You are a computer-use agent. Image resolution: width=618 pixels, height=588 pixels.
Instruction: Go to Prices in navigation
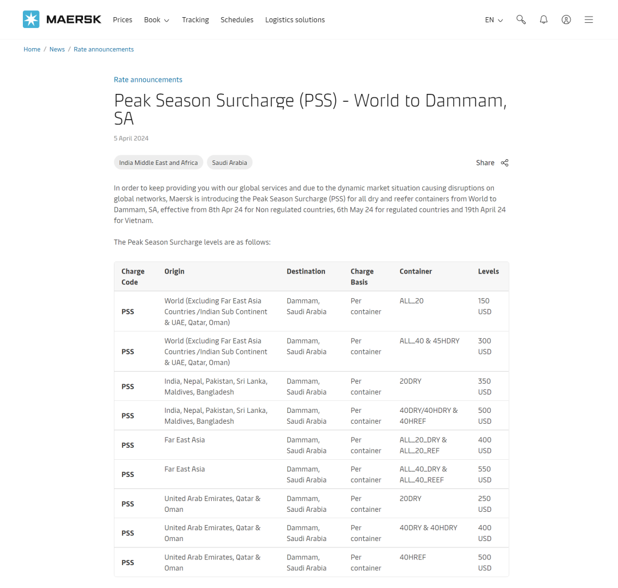point(122,19)
